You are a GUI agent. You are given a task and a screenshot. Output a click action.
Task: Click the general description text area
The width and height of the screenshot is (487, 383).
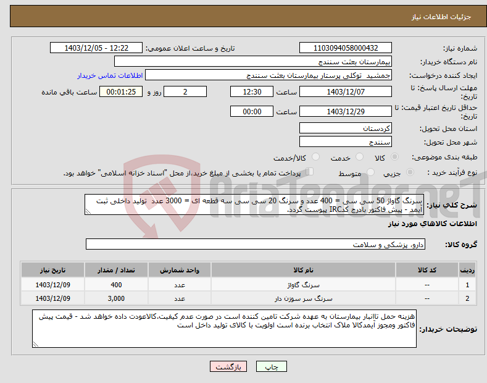(x=254, y=204)
